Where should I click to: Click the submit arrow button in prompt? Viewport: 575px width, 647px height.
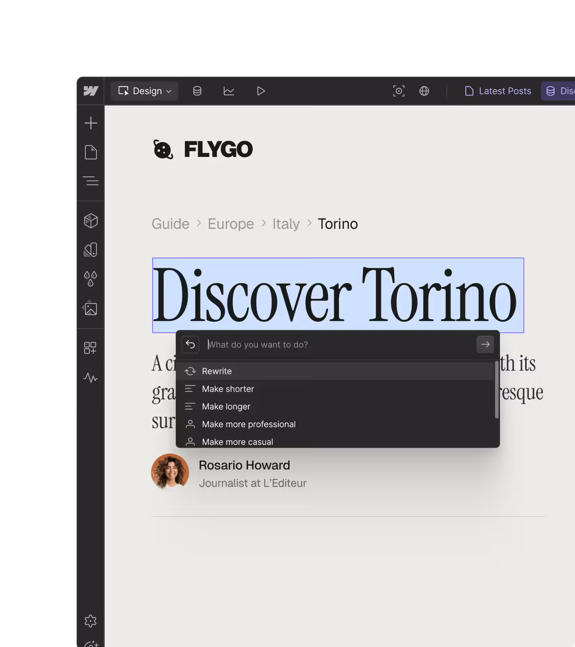tap(485, 345)
